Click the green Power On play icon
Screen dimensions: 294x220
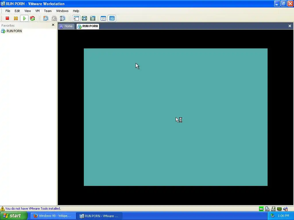[24, 18]
